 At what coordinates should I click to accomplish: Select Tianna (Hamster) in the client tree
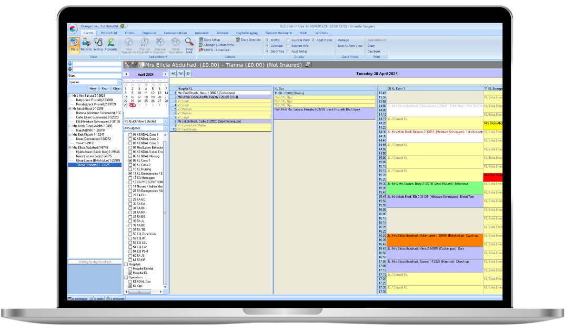(89, 165)
